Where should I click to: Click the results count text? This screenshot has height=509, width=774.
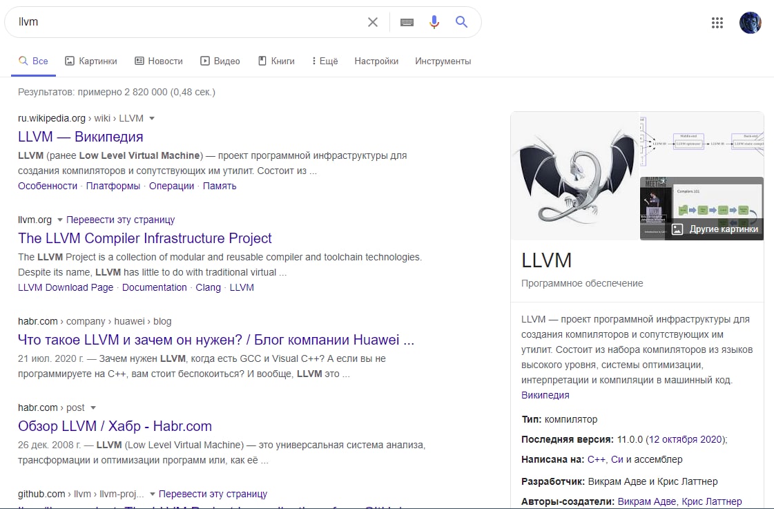(x=117, y=93)
